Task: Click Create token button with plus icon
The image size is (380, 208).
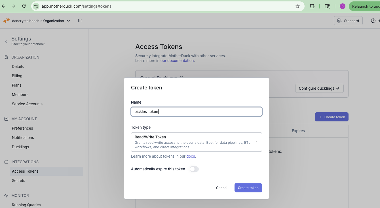Action: click(x=332, y=117)
